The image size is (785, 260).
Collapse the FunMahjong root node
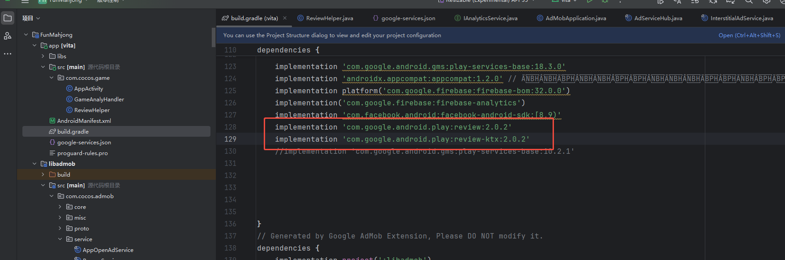pos(26,35)
